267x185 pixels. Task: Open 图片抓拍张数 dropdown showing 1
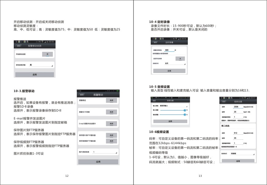pyautogui.click(x=105, y=152)
